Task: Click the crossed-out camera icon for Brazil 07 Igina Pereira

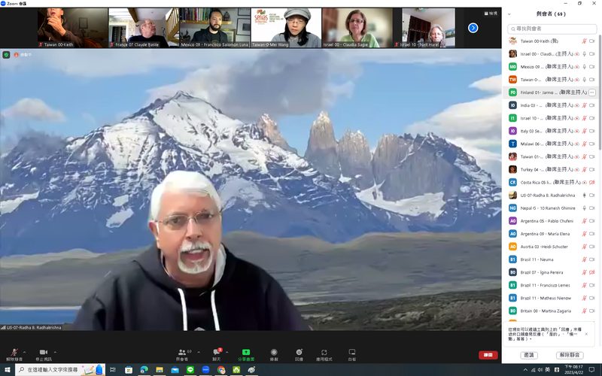Action: point(591,272)
